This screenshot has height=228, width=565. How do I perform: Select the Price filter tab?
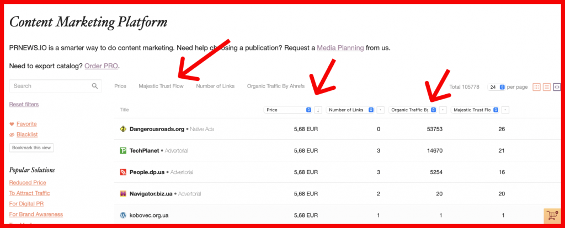click(120, 86)
